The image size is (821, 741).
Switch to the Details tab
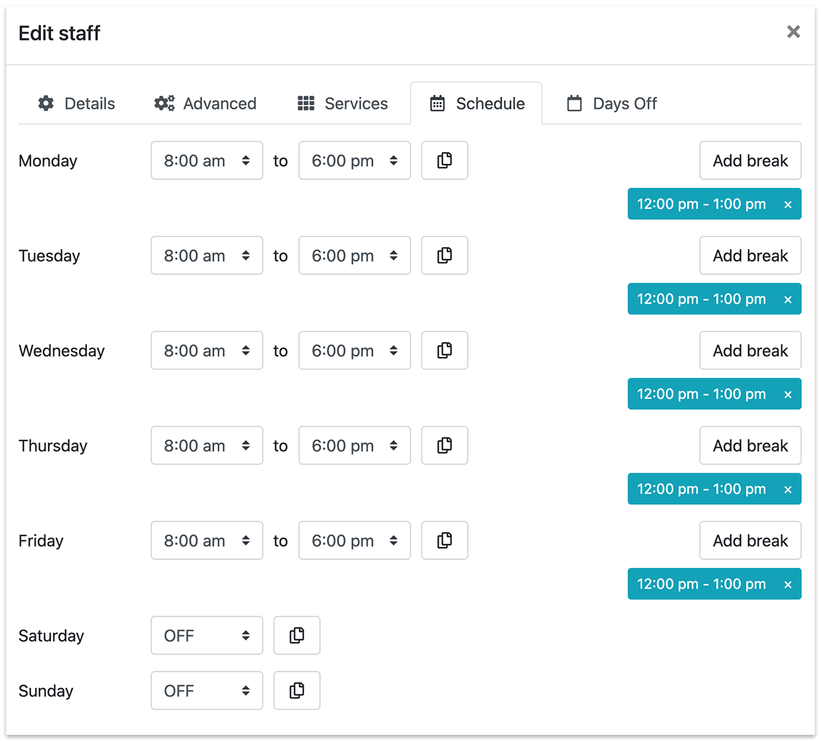(x=77, y=103)
